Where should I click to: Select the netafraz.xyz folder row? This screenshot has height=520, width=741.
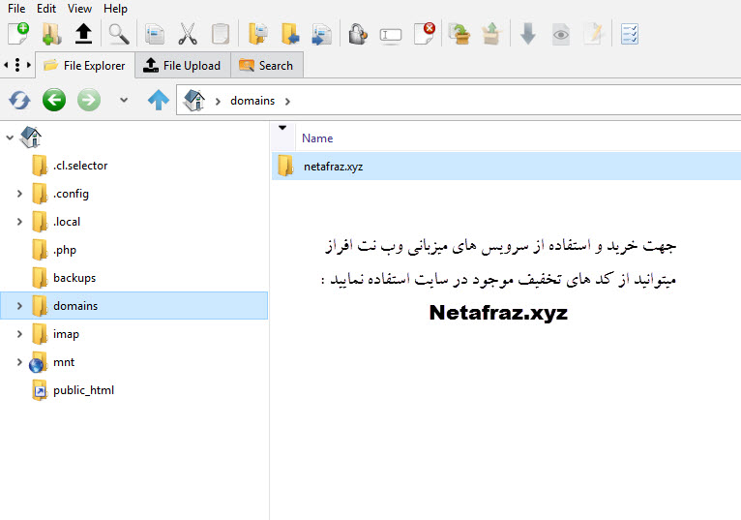pos(506,167)
